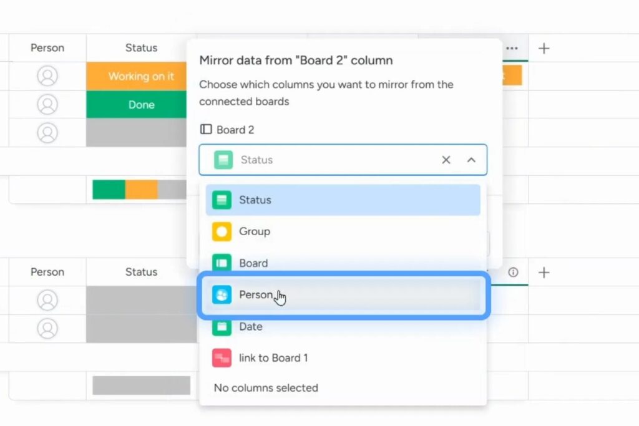
Task: Click the info icon on the column header
Action: point(513,272)
